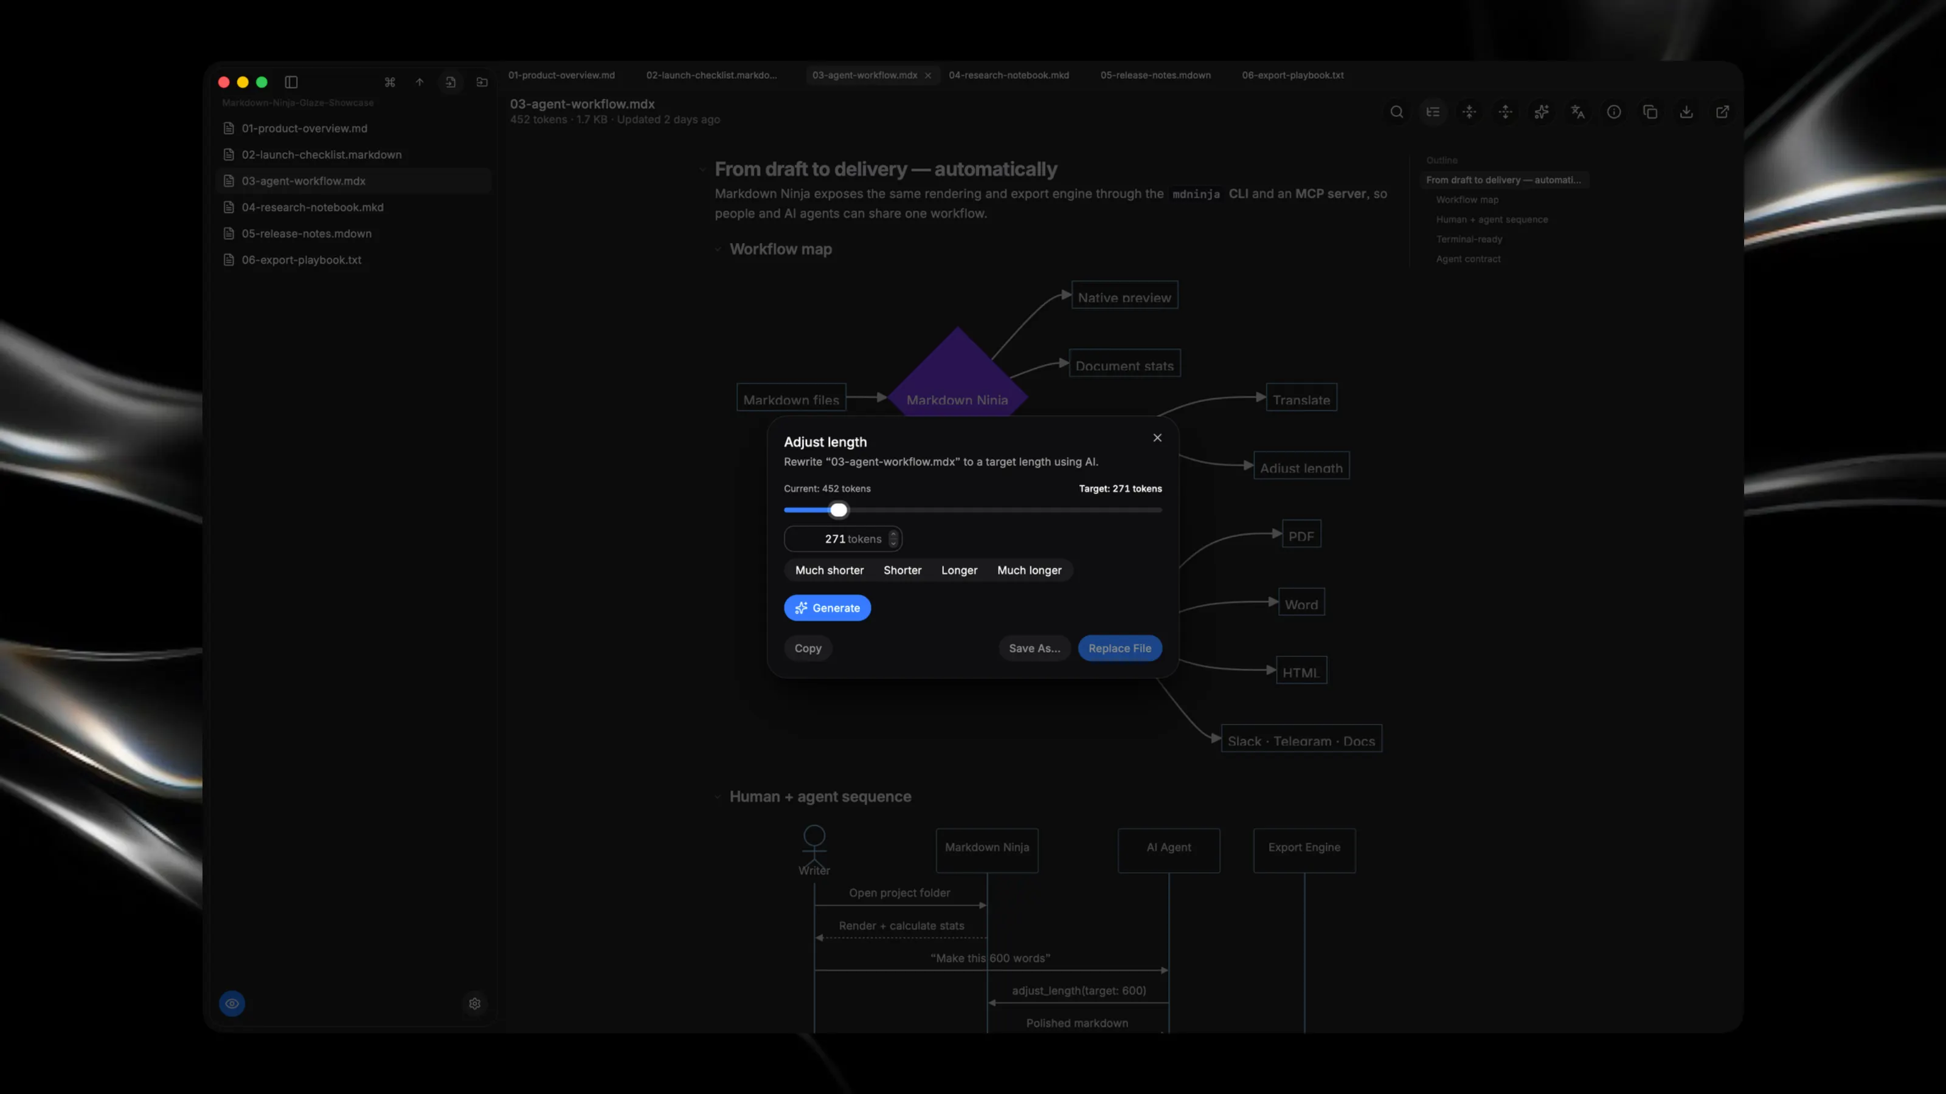Click the 'AI Agent' sequence box
Viewport: 1946px width, 1094px height.
pos(1169,850)
